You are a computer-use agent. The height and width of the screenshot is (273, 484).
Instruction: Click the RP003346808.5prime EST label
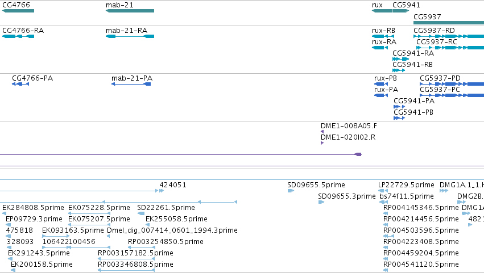(x=135, y=264)
